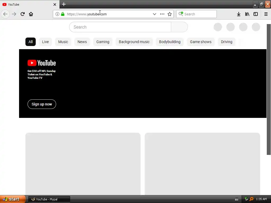271x203 pixels.
Task: Toggle the sidebar view icon
Action: click(256, 14)
